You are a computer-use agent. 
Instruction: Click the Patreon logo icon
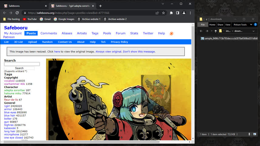(x=171, y=33)
